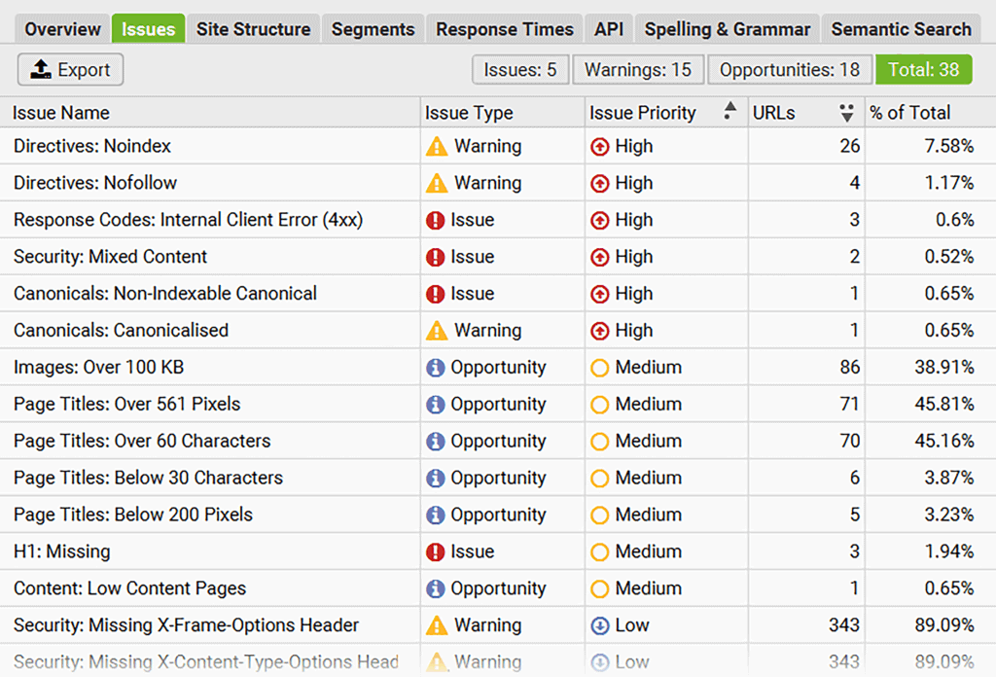Open the Response Times tab
996x677 pixels.
[504, 29]
